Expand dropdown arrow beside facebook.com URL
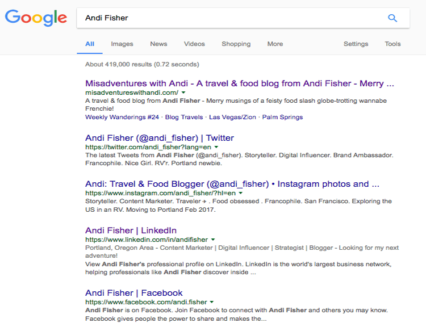 212,302
